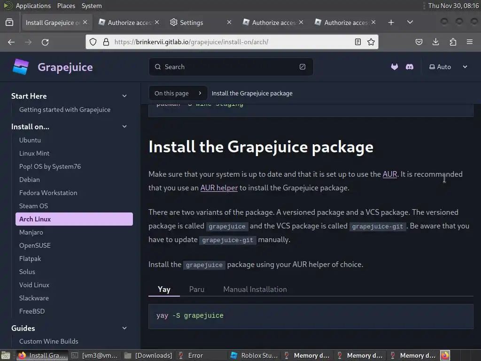The width and height of the screenshot is (481, 361).
Task: Follow the AUR link
Action: point(389,174)
